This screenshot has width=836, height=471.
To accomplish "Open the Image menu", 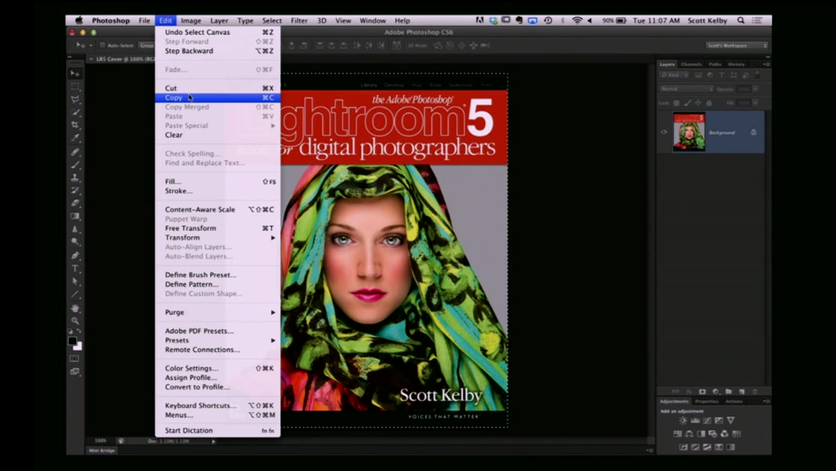I will click(x=191, y=21).
